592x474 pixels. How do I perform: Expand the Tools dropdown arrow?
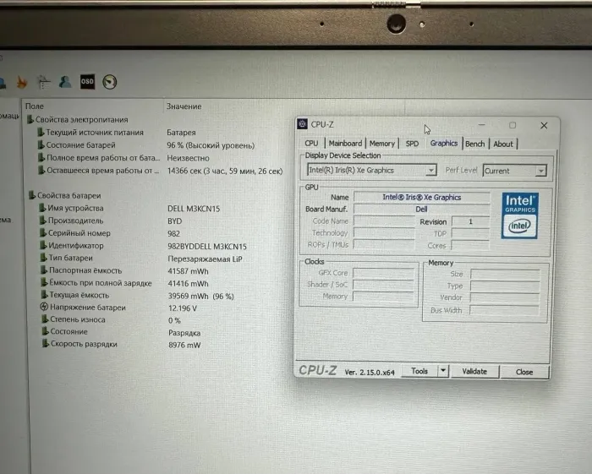(x=442, y=371)
